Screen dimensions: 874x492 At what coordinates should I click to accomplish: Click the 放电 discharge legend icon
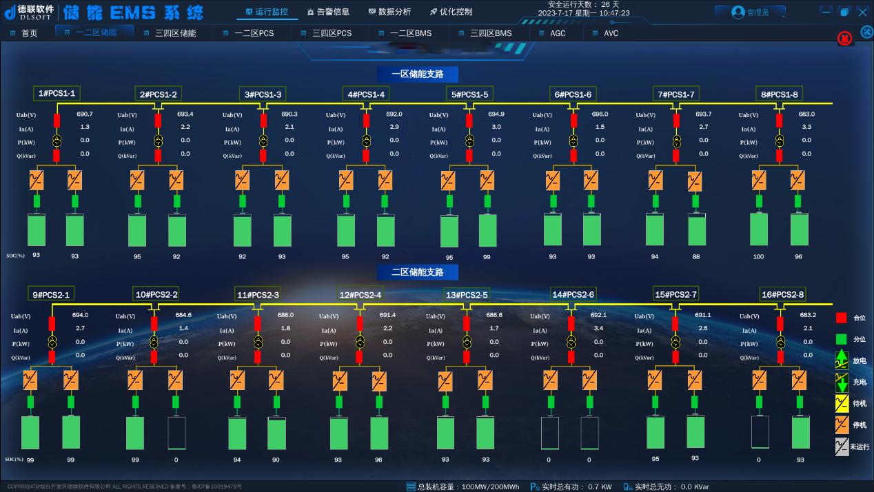point(842,360)
